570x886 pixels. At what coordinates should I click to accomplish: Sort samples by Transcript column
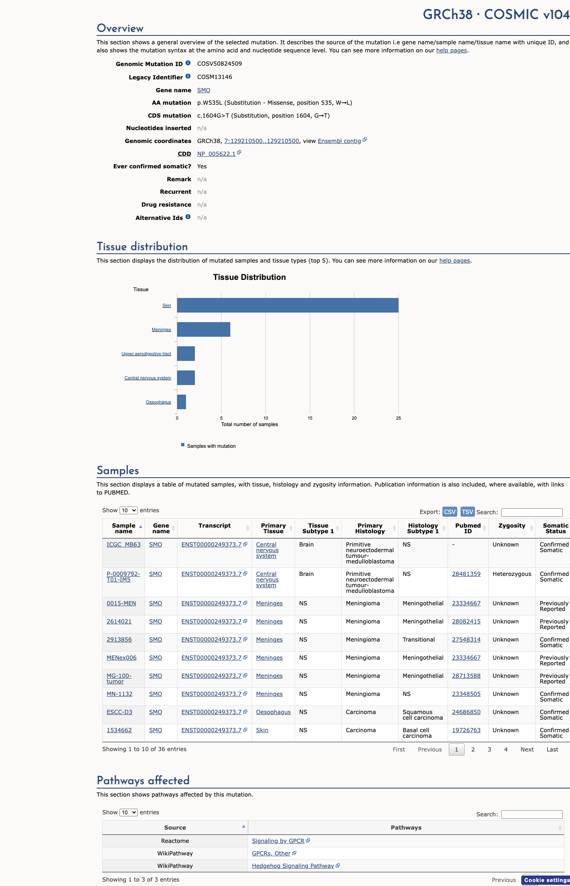[215, 528]
